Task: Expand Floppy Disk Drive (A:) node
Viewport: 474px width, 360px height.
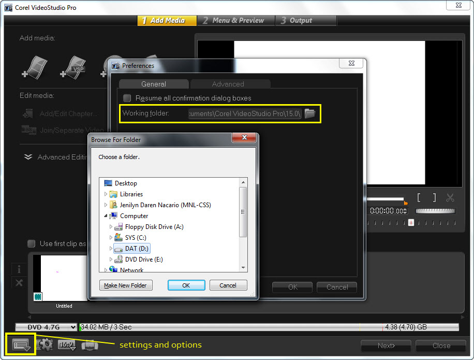Action: [x=111, y=226]
